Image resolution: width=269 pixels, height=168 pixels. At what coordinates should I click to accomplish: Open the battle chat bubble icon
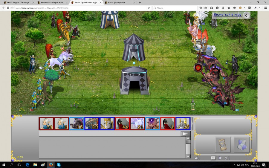[213, 158]
